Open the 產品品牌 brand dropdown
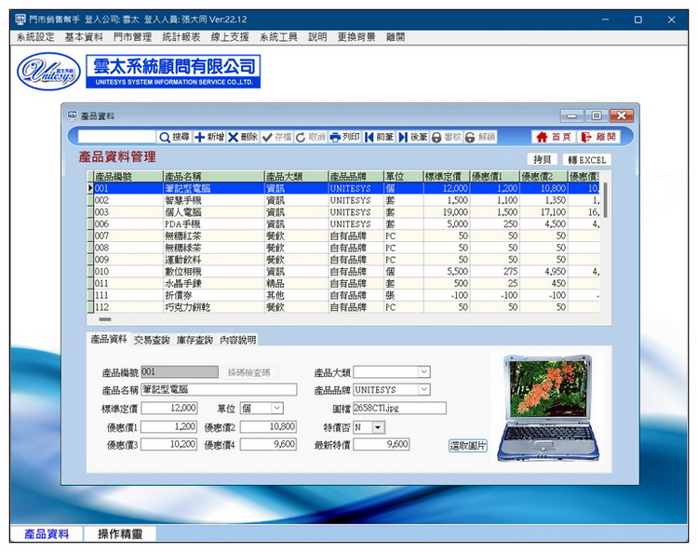698x552 pixels. 423,390
